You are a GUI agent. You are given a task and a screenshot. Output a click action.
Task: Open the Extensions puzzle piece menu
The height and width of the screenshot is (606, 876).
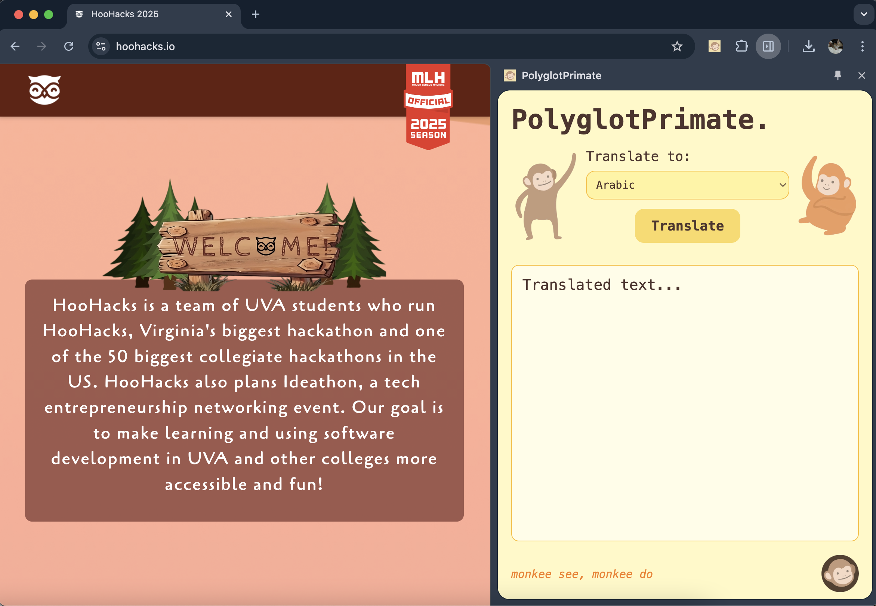point(741,46)
